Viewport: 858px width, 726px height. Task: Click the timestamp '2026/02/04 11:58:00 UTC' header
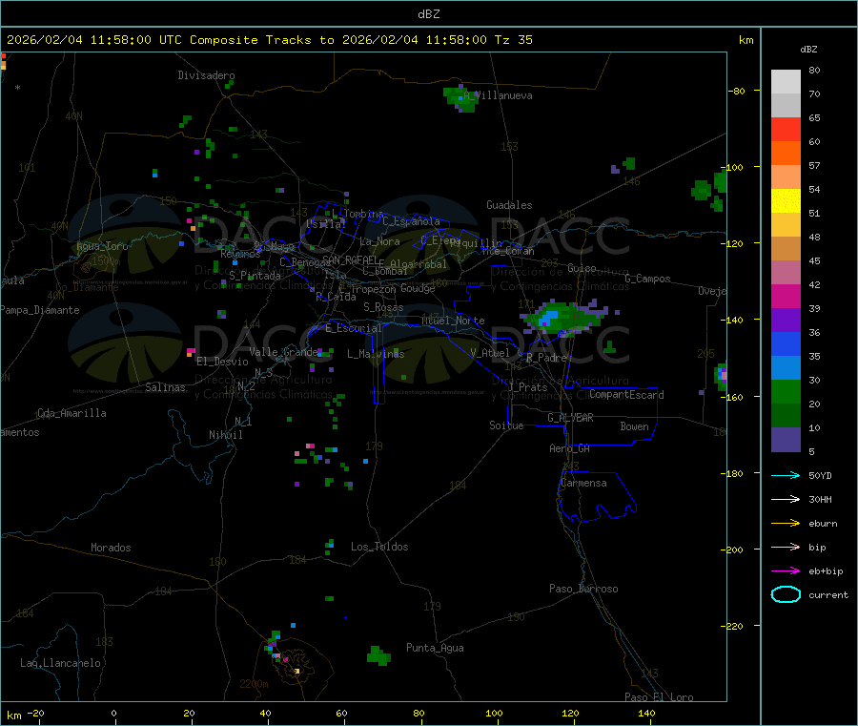point(94,40)
